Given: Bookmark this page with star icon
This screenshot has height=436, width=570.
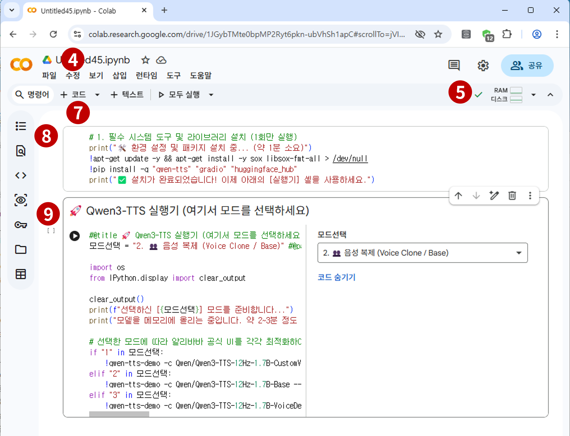Looking at the screenshot, I should coord(438,34).
